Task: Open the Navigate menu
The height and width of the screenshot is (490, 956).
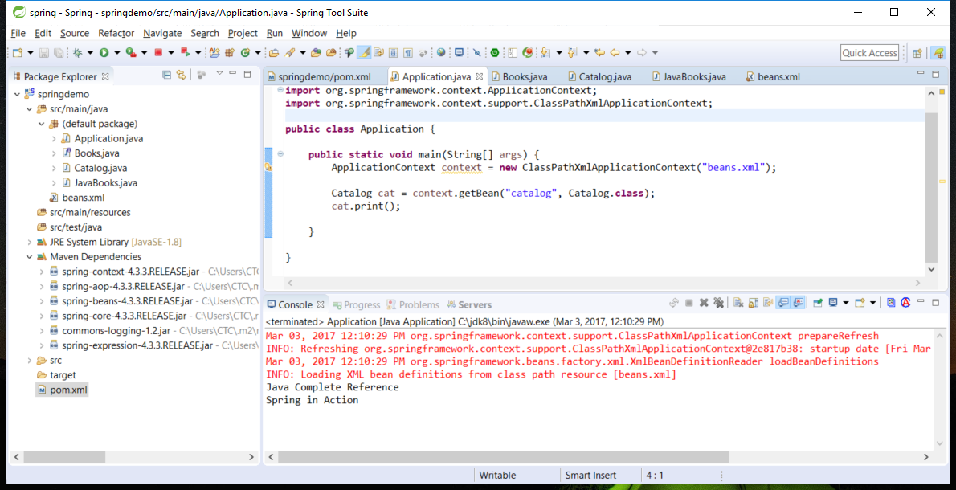Action: [162, 34]
